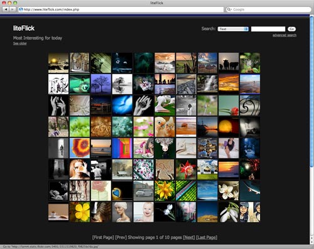Image resolution: width=314 pixels, height=249 pixels.
Task: Click the liteFlick search text box
Action: pos(268,29)
